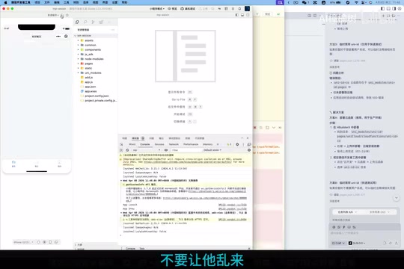Toggle the left sidebar layout icon in editor header
This screenshot has height=269, width=404.
(236, 15)
